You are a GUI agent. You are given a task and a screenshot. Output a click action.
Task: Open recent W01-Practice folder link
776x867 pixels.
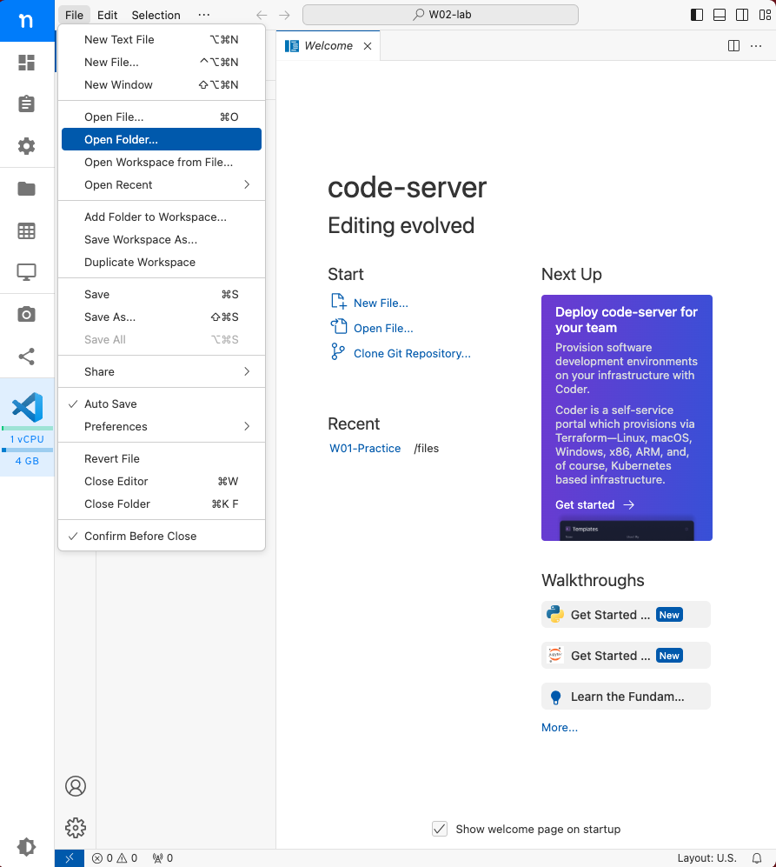click(x=365, y=449)
